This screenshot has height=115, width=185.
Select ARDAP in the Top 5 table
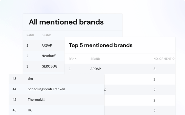click(x=96, y=69)
